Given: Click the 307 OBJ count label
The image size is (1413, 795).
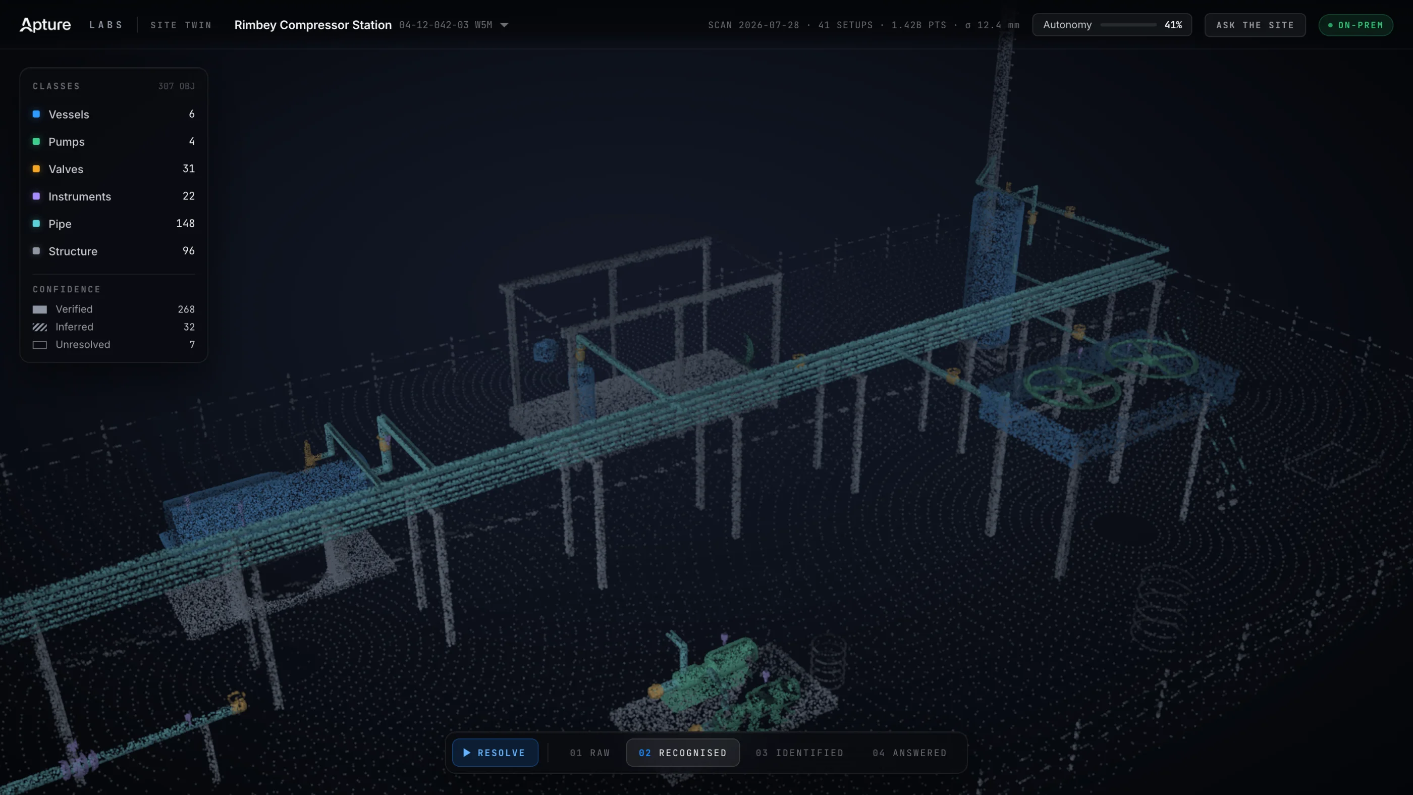Looking at the screenshot, I should pos(176,86).
